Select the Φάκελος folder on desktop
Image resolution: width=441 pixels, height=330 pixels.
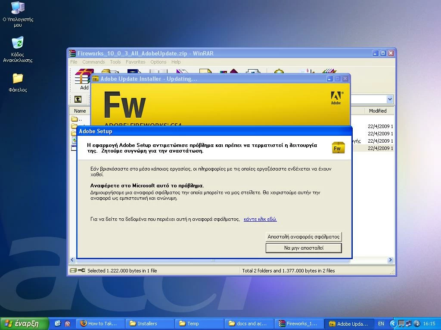click(18, 82)
